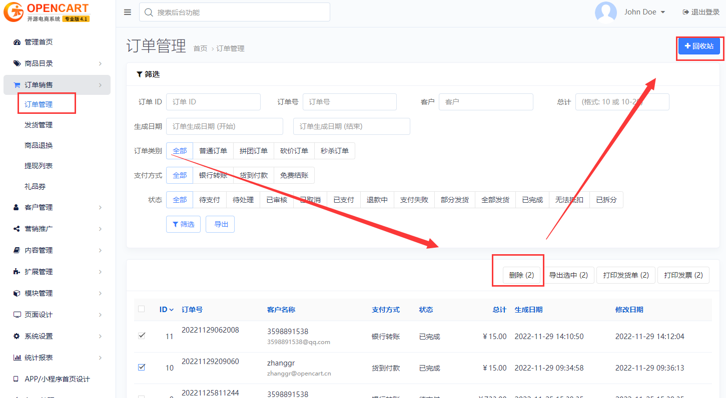Click the 客户管理 person icon
726x398 pixels.
click(x=17, y=207)
